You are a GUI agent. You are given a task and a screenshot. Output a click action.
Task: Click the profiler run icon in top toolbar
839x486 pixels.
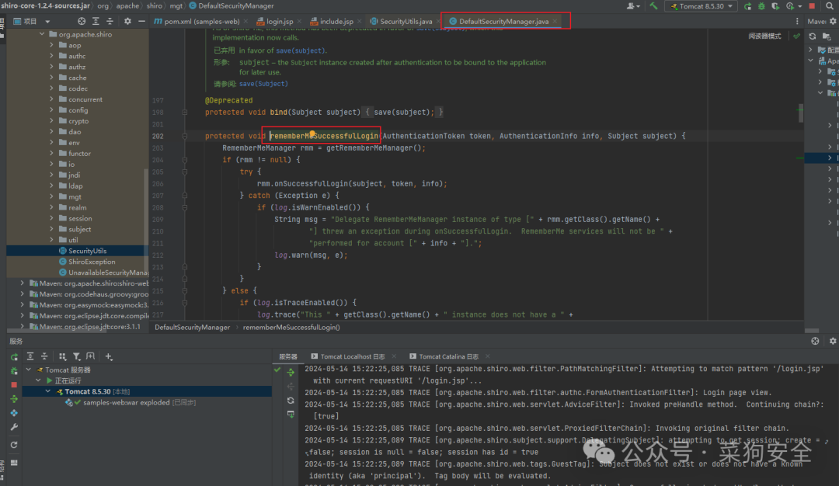click(x=790, y=6)
